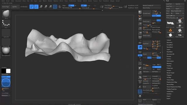This screenshot has width=187, height=105.
Task: Click the ClayPolish button
Action: [x=147, y=43]
